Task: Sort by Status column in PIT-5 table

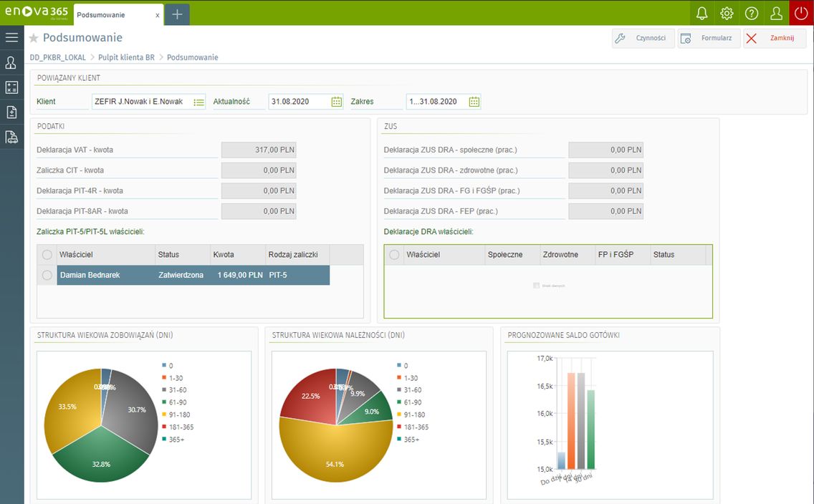Action: point(183,255)
